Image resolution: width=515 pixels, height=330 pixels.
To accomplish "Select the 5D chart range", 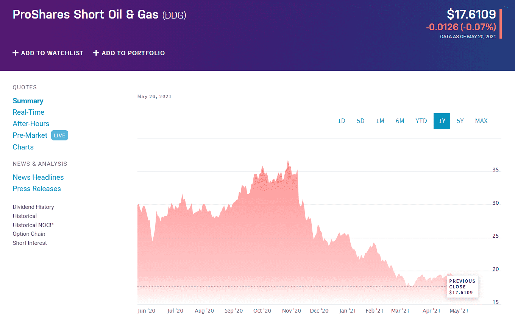I will 360,121.
